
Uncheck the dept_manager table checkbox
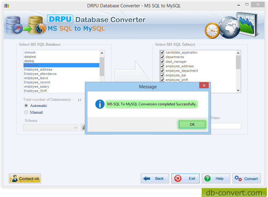[162, 62]
